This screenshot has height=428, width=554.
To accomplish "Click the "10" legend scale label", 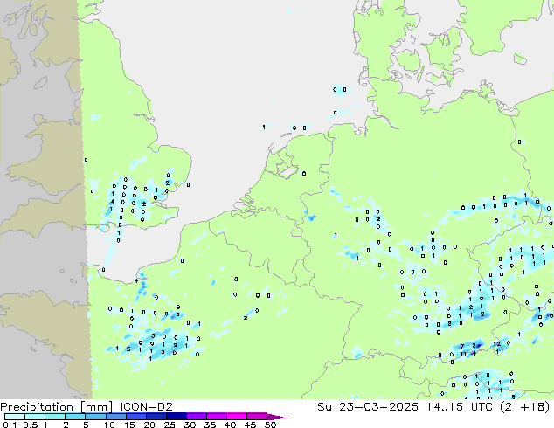I will coord(109,425).
